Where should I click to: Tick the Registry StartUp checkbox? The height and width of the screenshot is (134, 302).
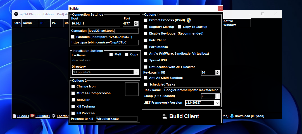point(146,27)
